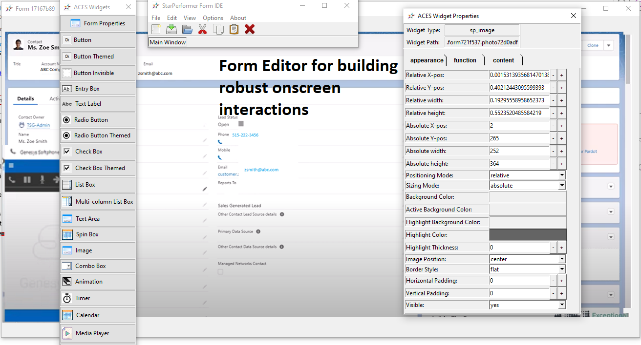Cut selection with the scissors icon

click(x=203, y=29)
